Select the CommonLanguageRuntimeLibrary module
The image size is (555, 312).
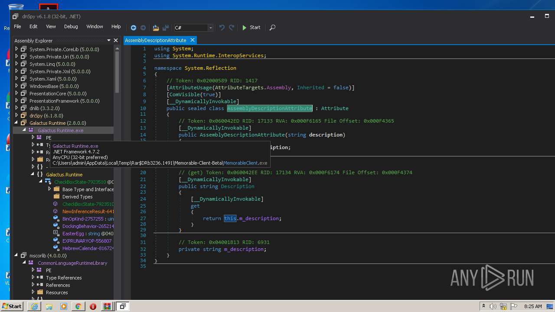72,263
